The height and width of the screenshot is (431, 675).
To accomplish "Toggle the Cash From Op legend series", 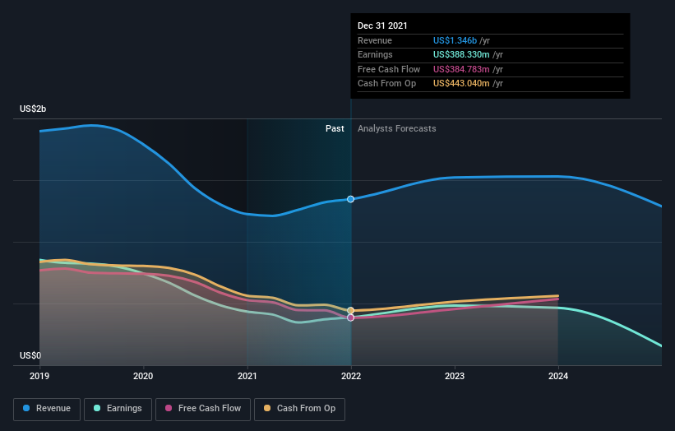I will 299,409.
